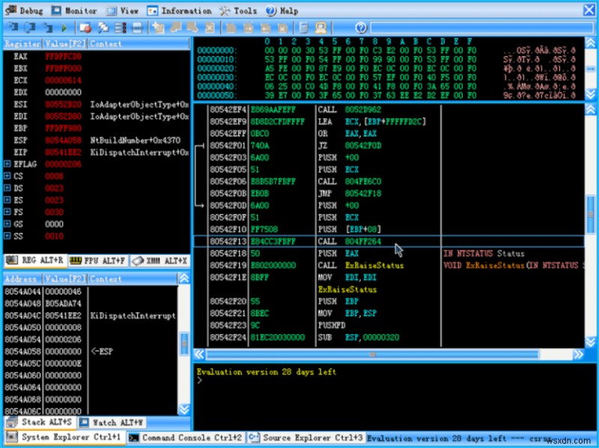The image size is (599, 448).
Task: Click the overlapping-windows icon next to Breakpoint
Action: tap(103, 28)
